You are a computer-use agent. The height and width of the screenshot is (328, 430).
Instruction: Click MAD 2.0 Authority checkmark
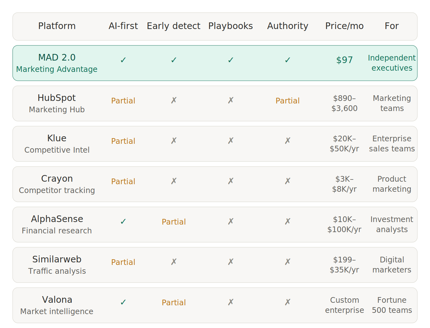pyautogui.click(x=288, y=60)
